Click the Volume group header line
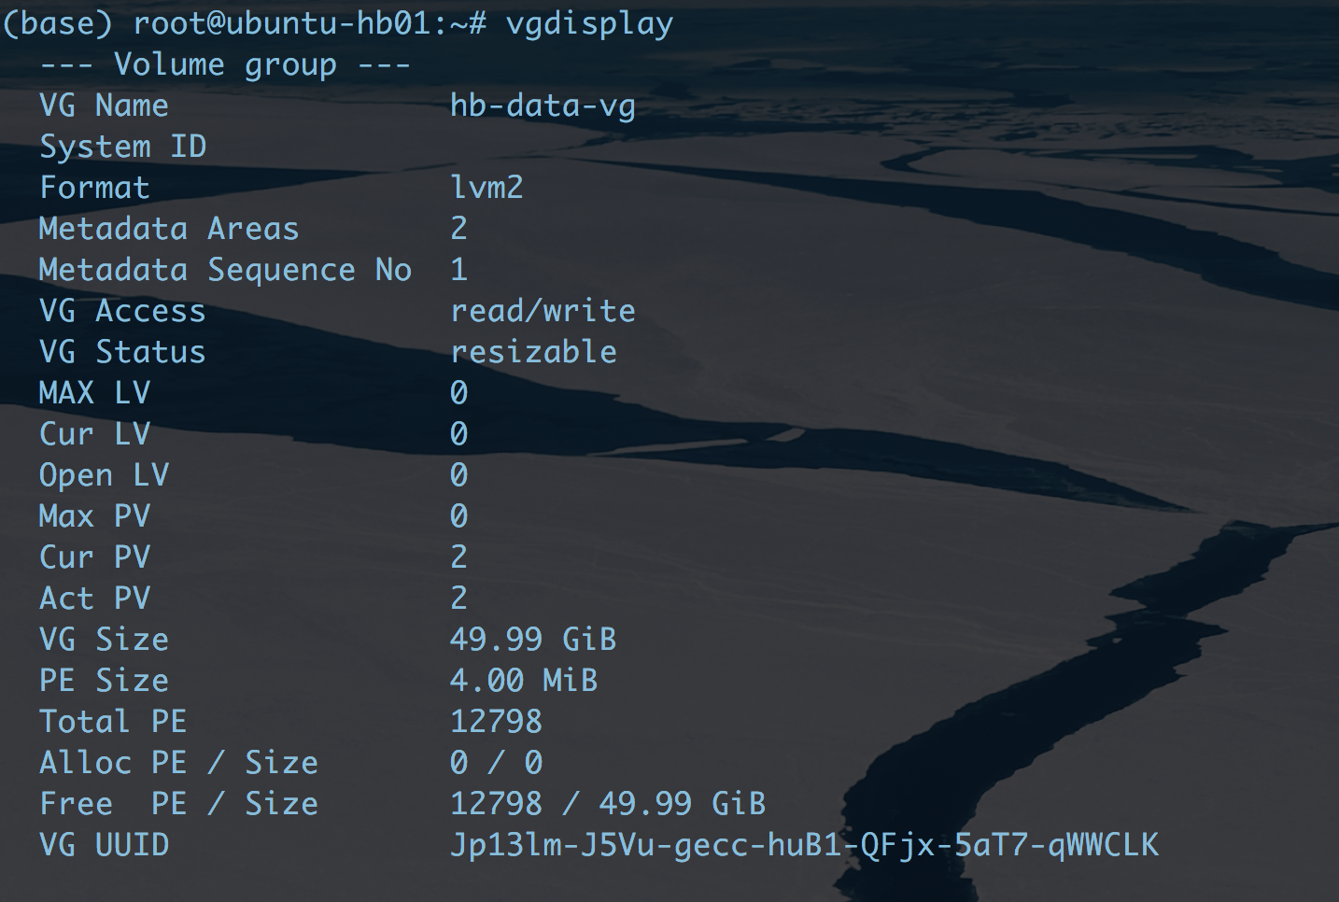The width and height of the screenshot is (1339, 902). coord(225,64)
